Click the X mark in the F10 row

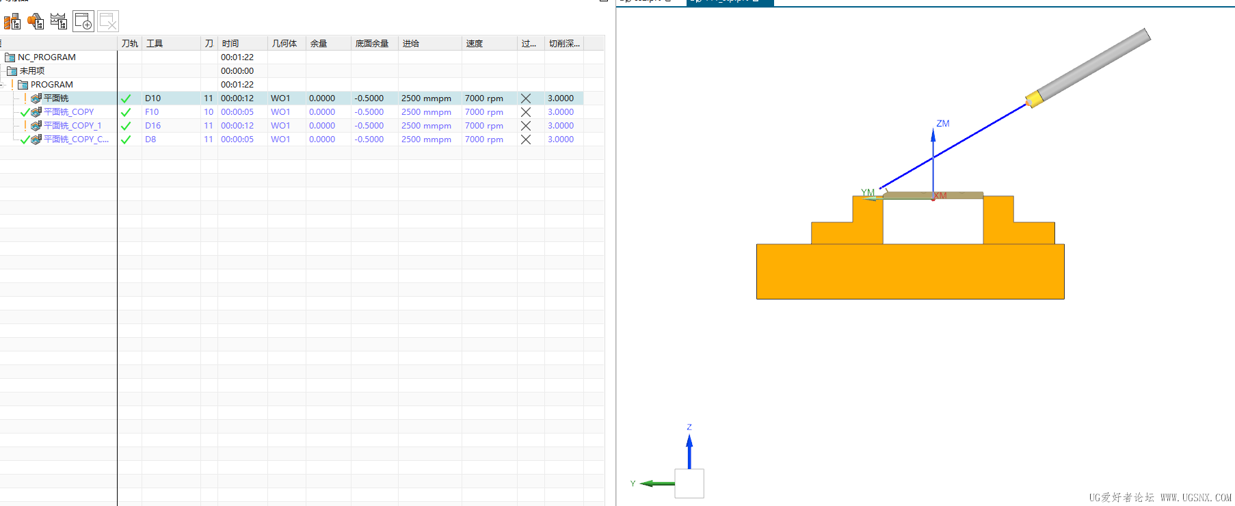tap(526, 112)
